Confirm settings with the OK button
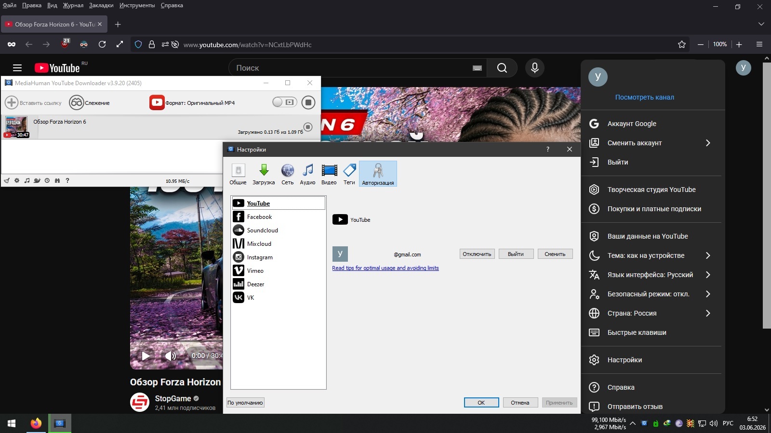The width and height of the screenshot is (771, 433). (481, 403)
